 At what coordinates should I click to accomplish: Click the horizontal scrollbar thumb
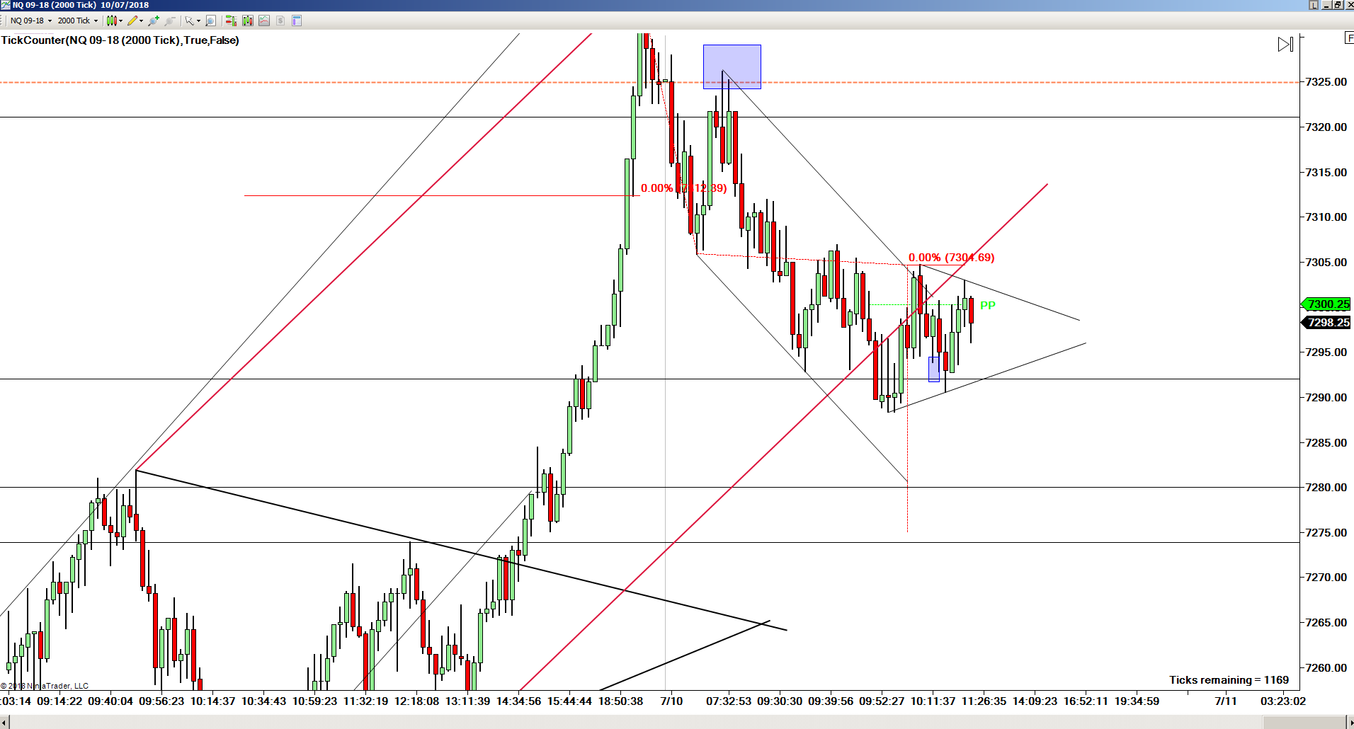click(1304, 723)
